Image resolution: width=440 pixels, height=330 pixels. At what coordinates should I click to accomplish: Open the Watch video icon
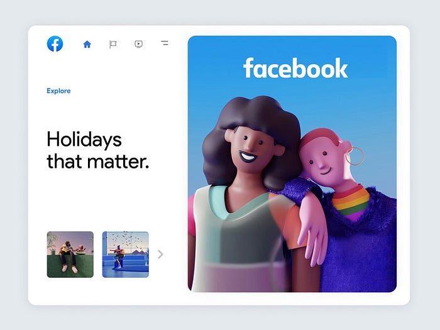tap(139, 44)
